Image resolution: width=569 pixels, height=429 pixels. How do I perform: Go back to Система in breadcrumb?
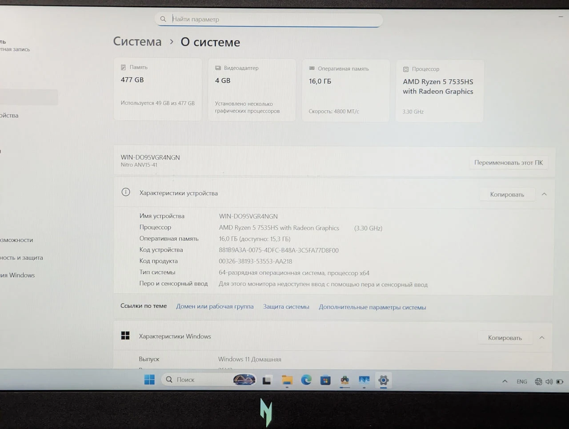137,41
